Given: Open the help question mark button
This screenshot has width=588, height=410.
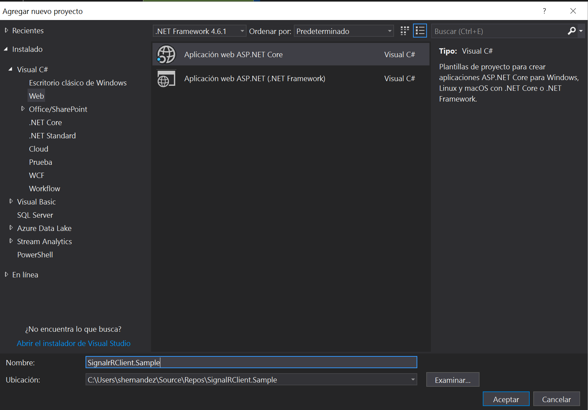Looking at the screenshot, I should tap(544, 11).
